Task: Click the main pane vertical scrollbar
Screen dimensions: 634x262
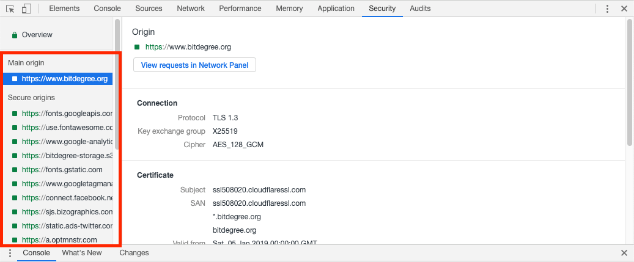Action: [629, 82]
